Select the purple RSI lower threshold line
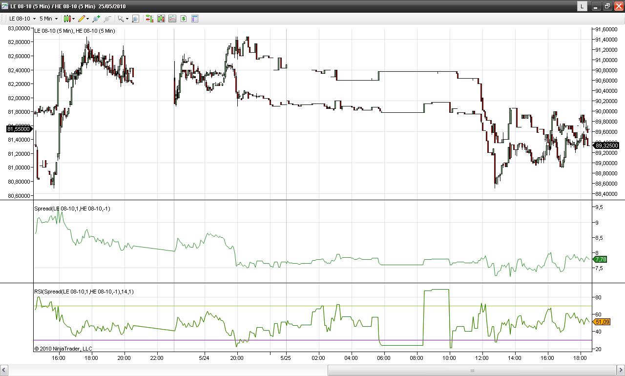 (x=312, y=340)
